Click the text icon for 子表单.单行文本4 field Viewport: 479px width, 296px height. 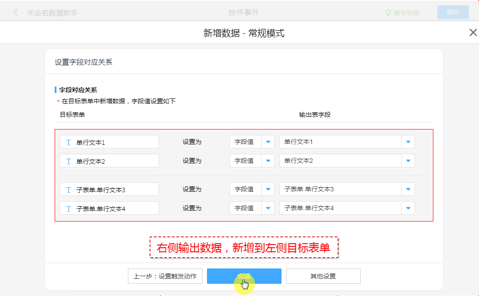[69, 208]
